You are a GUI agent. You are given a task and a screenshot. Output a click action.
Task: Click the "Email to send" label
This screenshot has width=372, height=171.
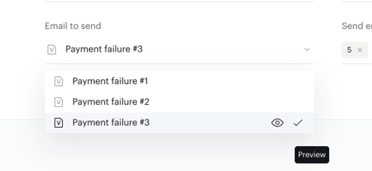point(73,26)
